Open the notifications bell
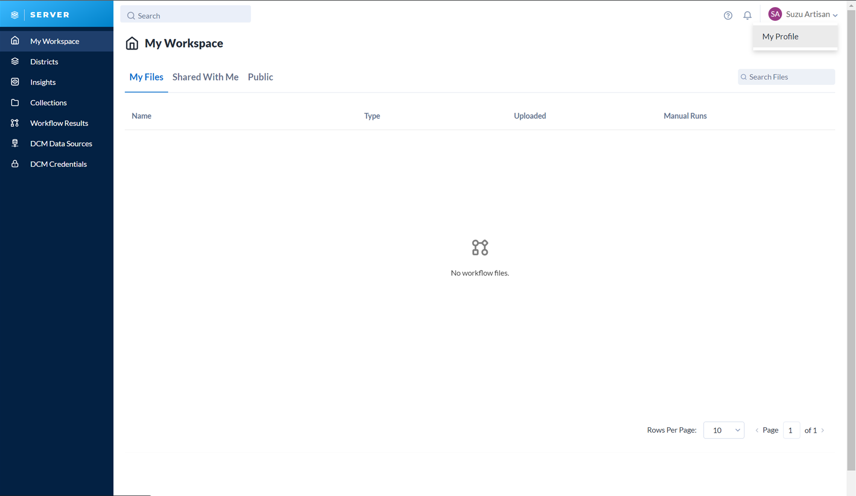Image resolution: width=856 pixels, height=496 pixels. coord(747,15)
